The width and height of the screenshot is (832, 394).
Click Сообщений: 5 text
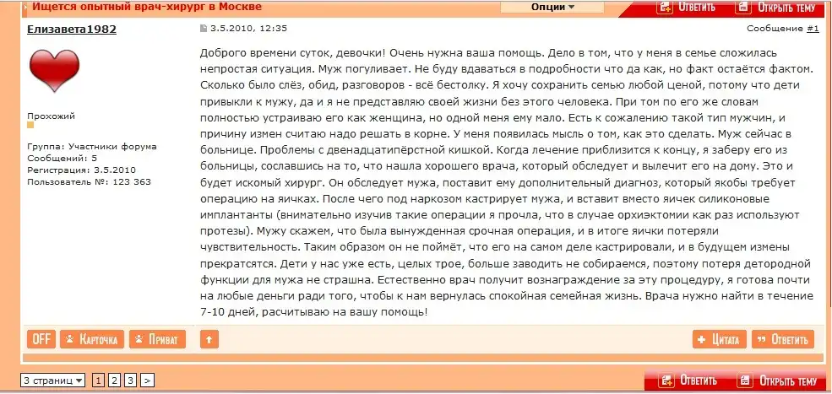click(62, 158)
